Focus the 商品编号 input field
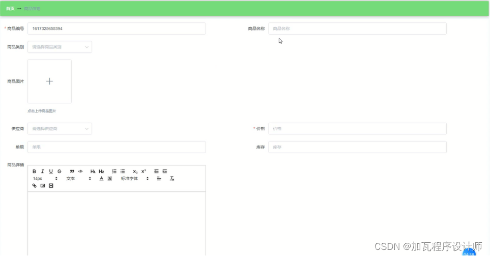 coord(117,29)
